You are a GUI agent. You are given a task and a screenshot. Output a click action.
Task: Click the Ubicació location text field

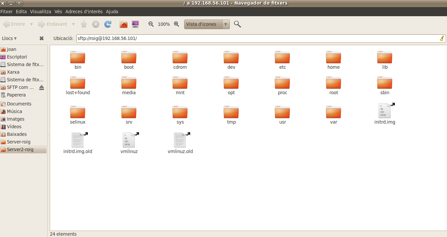(258, 38)
